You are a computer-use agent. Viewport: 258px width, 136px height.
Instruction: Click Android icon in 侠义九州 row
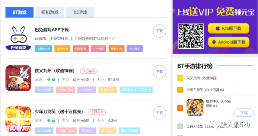48,80
